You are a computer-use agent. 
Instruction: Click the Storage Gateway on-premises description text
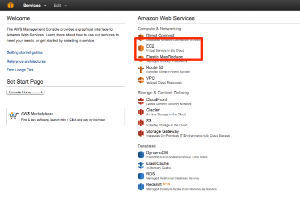tap(188, 136)
